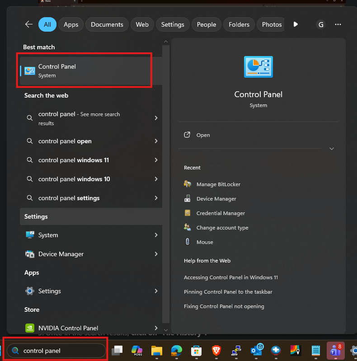This screenshot has height=361, width=357.
Task: Open 'Pinning Control Panel to the taskbar' help
Action: [x=228, y=292]
